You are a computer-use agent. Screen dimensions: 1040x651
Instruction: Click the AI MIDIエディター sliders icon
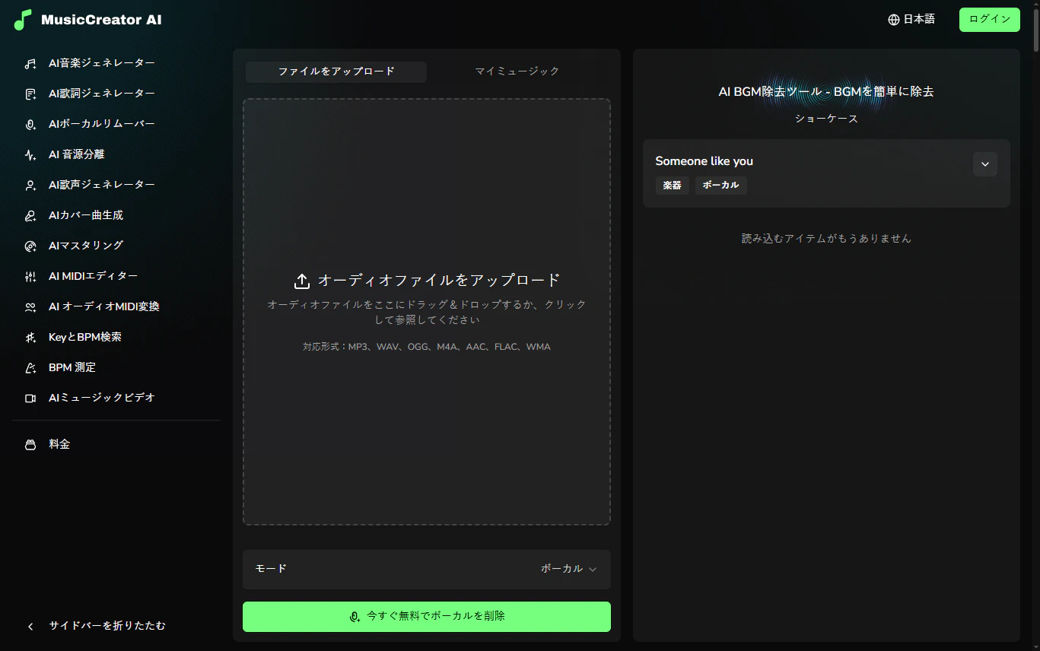pyautogui.click(x=30, y=277)
